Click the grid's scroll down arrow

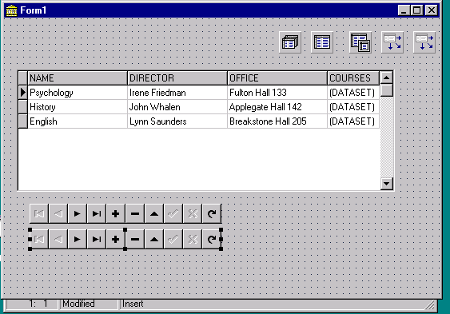tap(387, 184)
